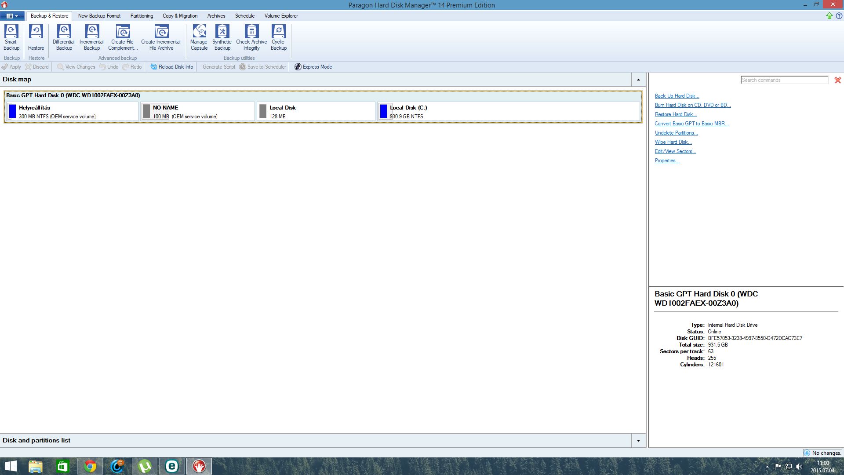This screenshot has width=844, height=475.
Task: Click Wipe Hard Disk link
Action: (673, 142)
